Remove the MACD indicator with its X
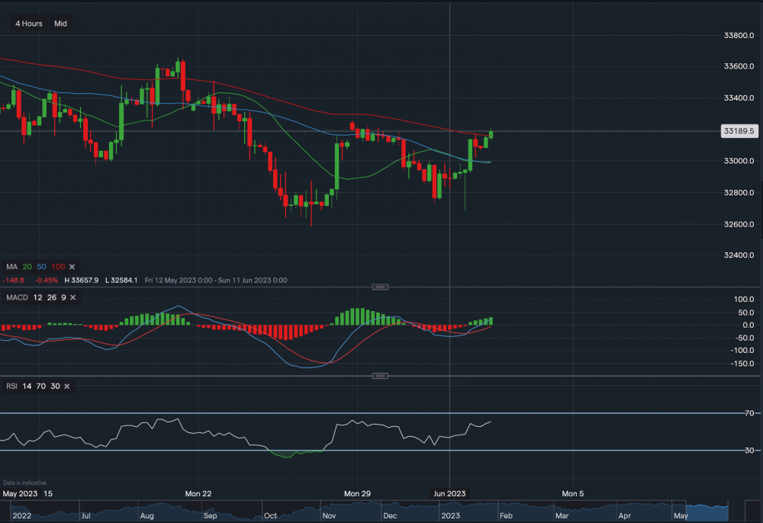The width and height of the screenshot is (763, 523). (x=72, y=297)
